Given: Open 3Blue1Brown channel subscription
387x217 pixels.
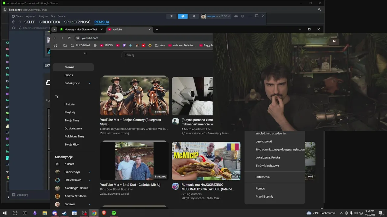Looking at the screenshot, I should click(73, 180).
